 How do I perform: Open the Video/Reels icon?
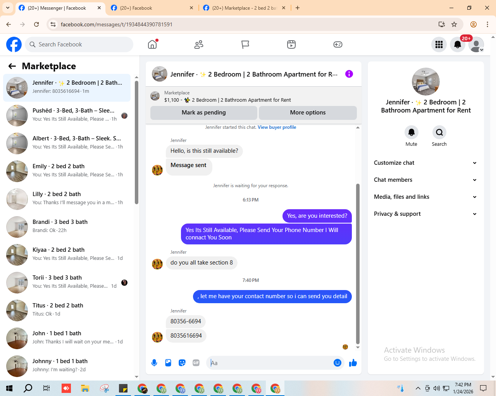click(291, 44)
